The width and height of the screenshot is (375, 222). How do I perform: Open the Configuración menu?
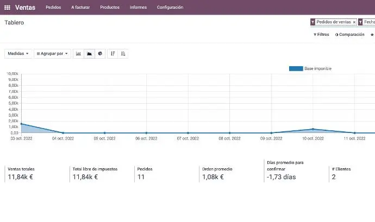pos(170,8)
